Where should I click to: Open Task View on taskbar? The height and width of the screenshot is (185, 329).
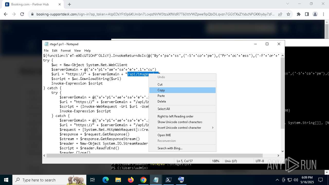[93, 180]
